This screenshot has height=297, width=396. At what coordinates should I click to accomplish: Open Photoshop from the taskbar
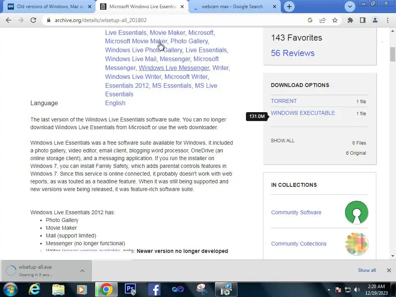130,289
